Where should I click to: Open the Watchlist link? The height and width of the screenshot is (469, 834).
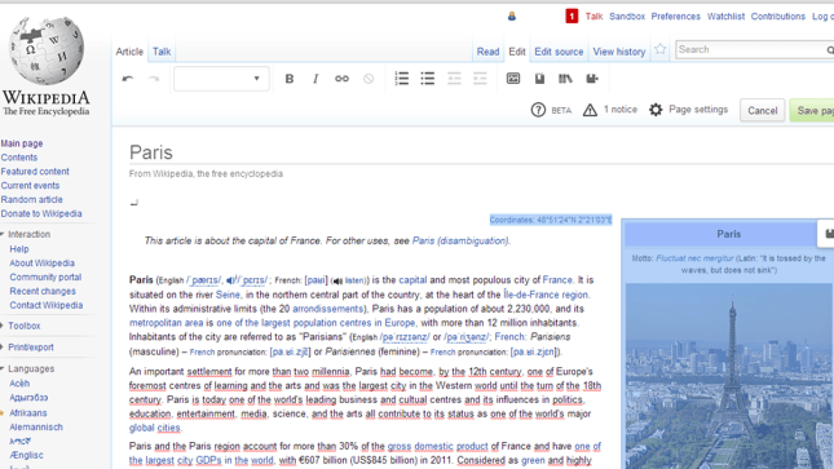tap(726, 16)
